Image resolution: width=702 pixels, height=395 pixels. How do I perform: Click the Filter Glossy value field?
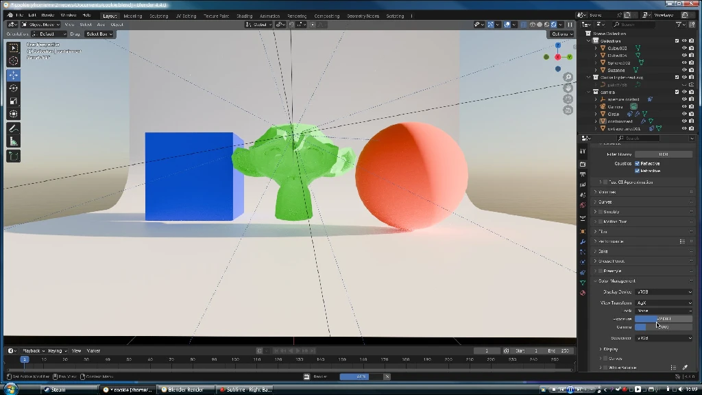click(x=664, y=154)
